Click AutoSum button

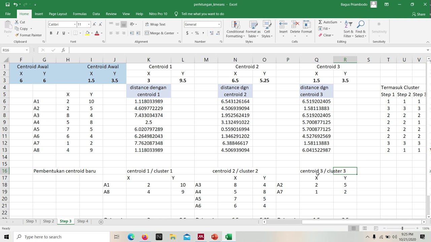(x=328, y=22)
